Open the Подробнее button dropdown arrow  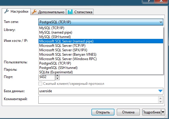pyautogui.click(x=163, y=112)
